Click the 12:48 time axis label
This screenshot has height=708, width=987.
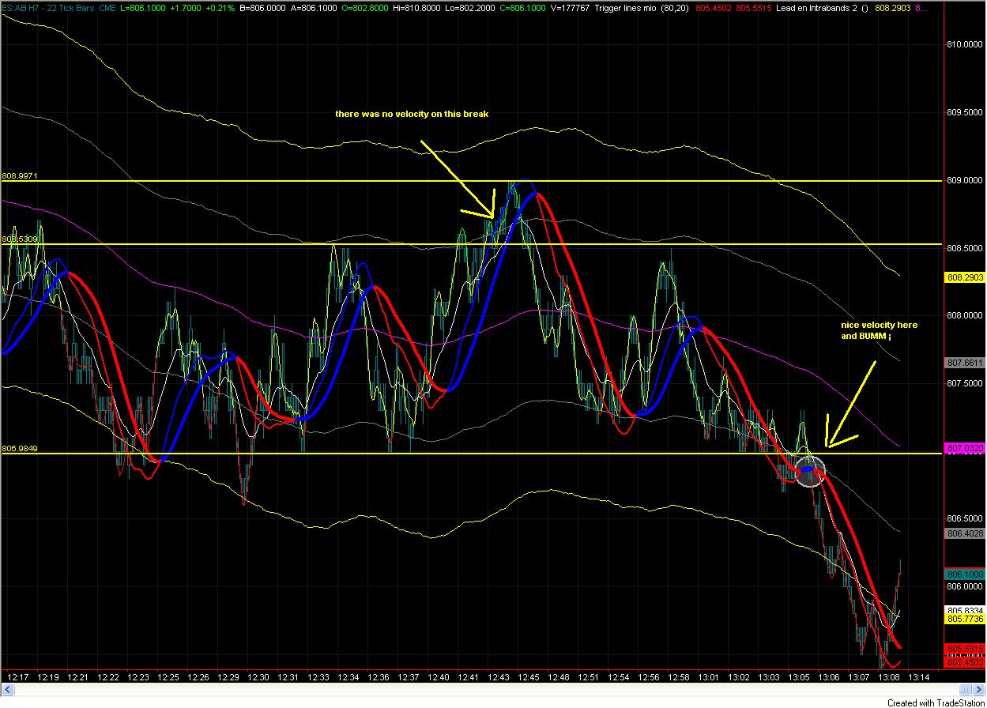pos(559,677)
